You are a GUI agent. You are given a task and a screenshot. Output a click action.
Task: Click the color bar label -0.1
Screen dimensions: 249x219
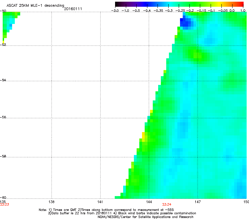pyautogui.click(x=211, y=11)
